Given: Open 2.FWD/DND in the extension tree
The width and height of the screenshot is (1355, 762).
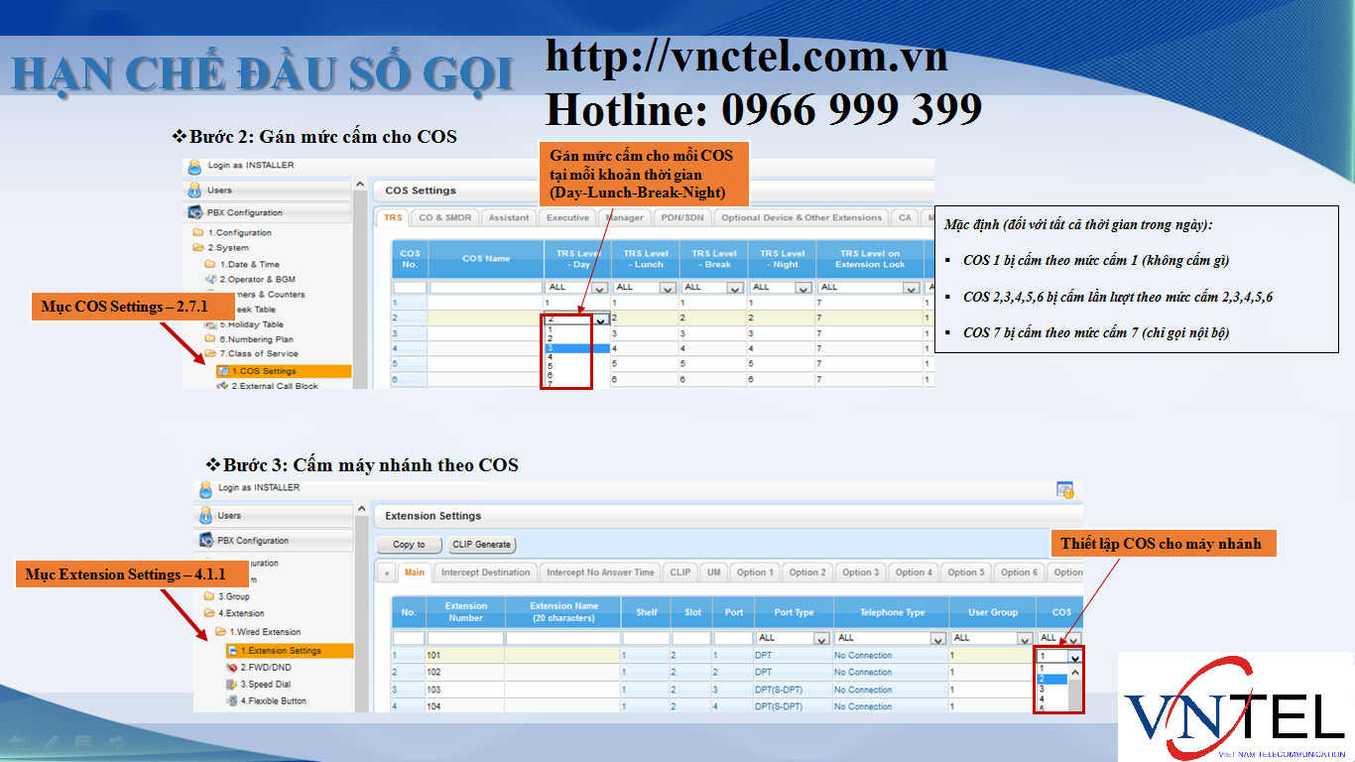Looking at the screenshot, I should (x=265, y=668).
